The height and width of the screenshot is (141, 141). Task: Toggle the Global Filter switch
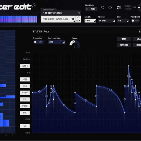pos(139,7)
